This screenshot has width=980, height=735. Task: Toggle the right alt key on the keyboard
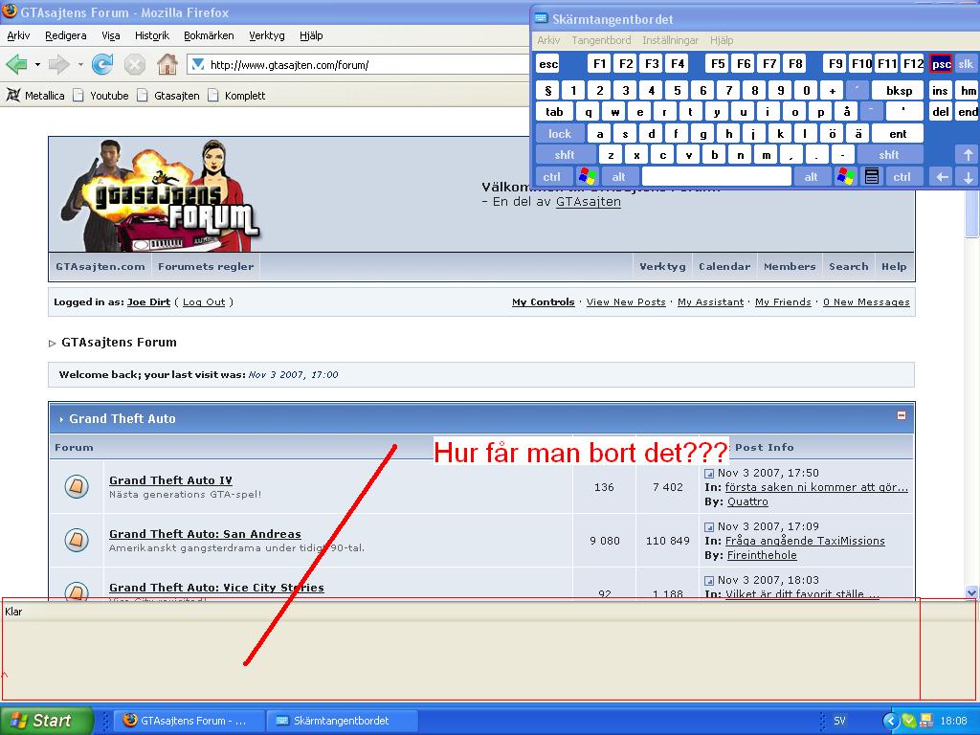coord(812,177)
